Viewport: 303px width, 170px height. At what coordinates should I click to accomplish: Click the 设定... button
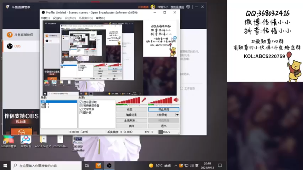click(x=131, y=109)
